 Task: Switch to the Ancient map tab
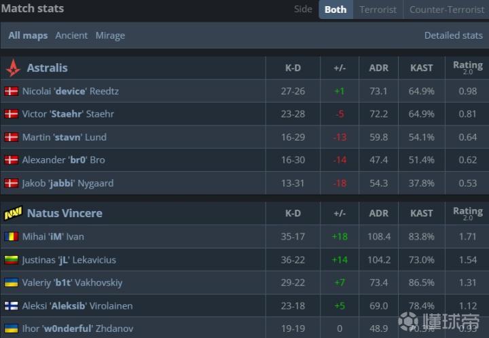(x=71, y=35)
